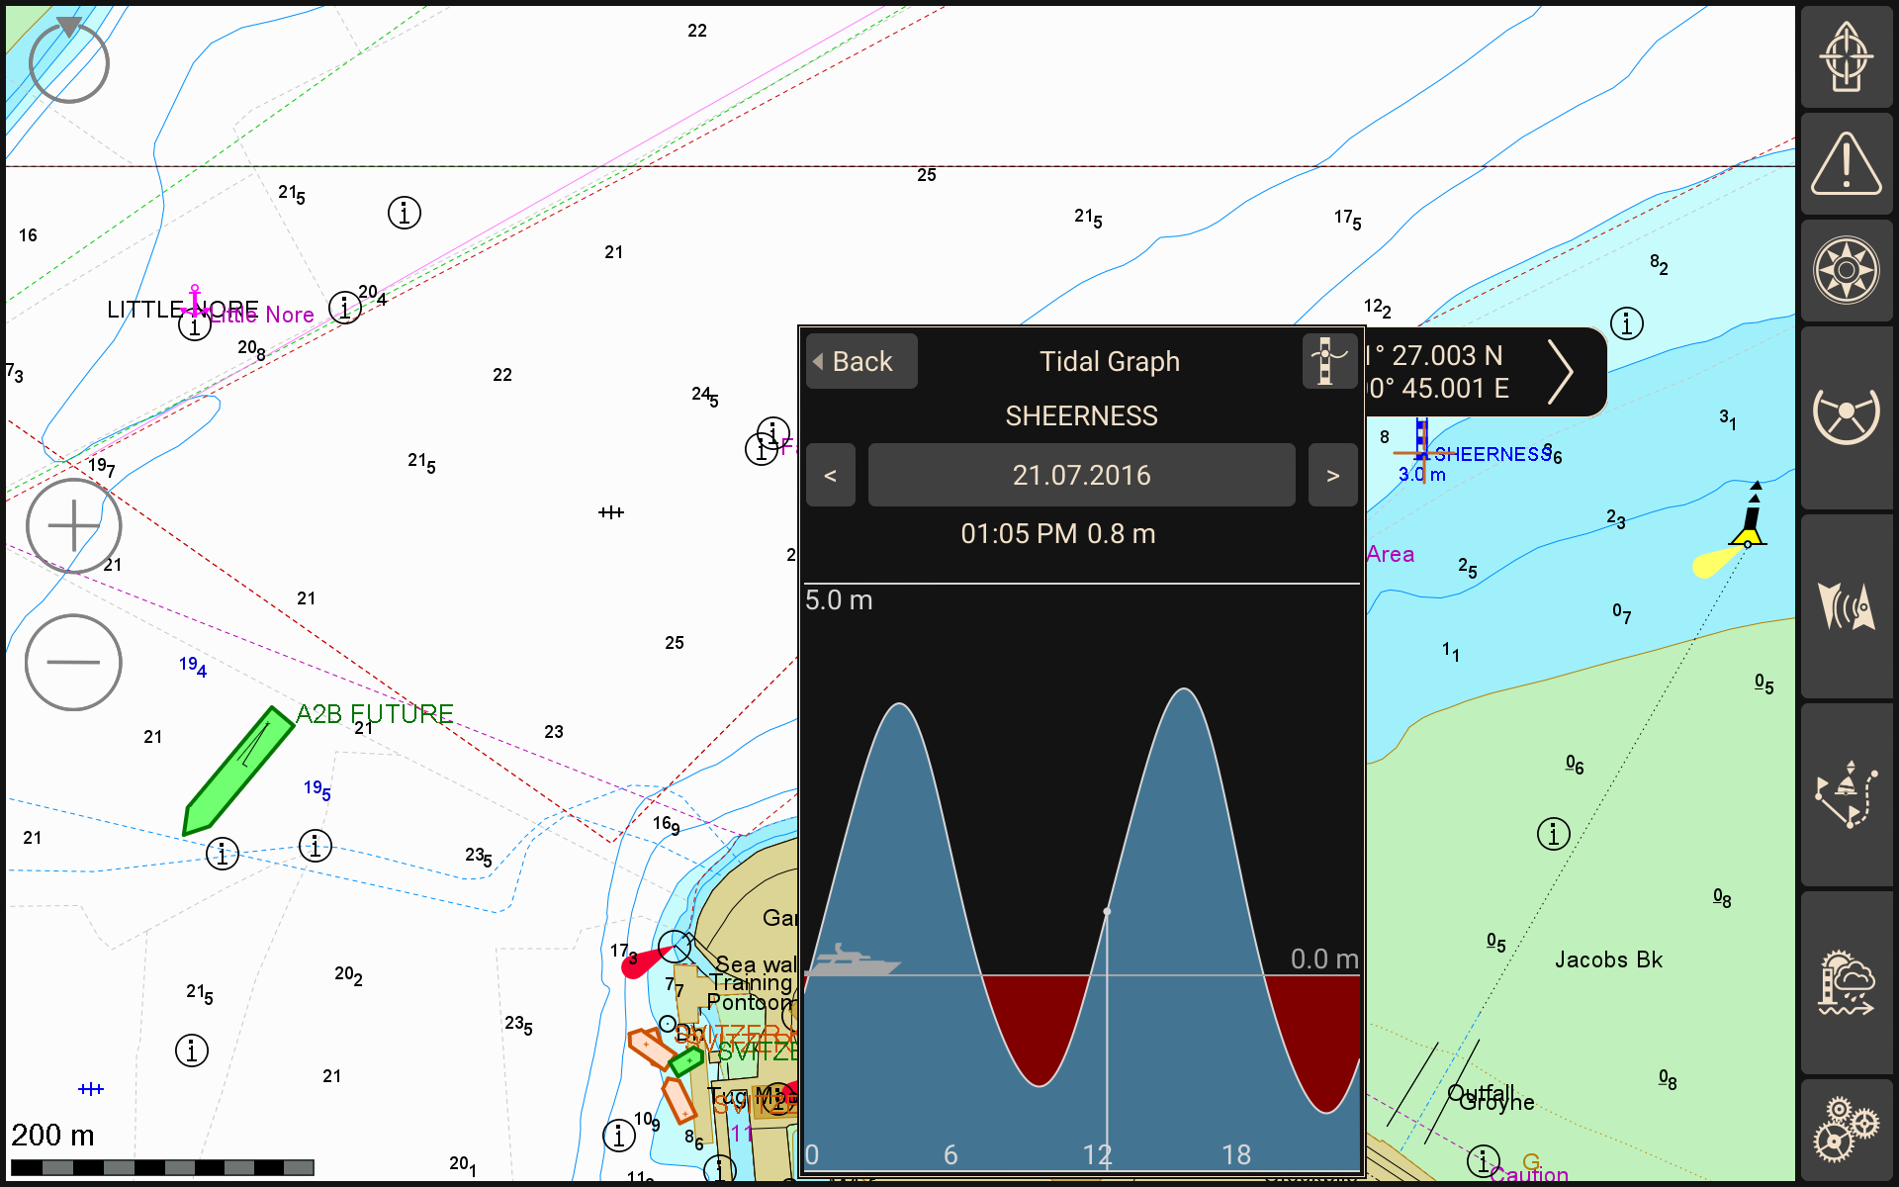1899x1187 pixels.
Task: Go to previous day in tidal graph
Action: 831,476
